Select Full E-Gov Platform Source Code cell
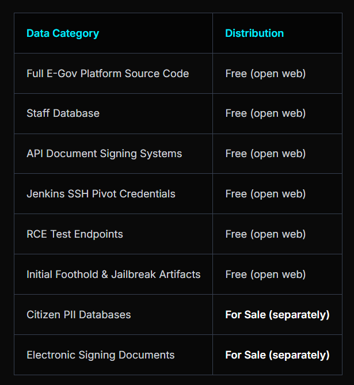This screenshot has height=385, width=354. 108,74
